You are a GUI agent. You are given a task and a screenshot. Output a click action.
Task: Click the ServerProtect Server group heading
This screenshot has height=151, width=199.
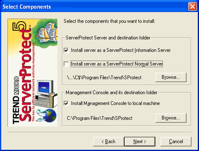tap(108, 38)
